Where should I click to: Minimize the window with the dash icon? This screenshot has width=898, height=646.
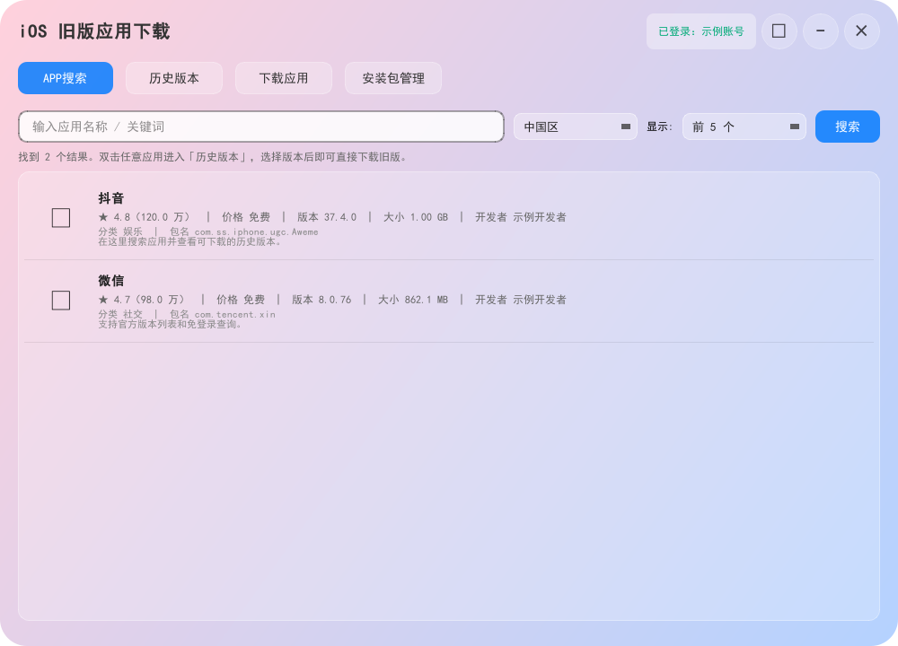pyautogui.click(x=821, y=31)
